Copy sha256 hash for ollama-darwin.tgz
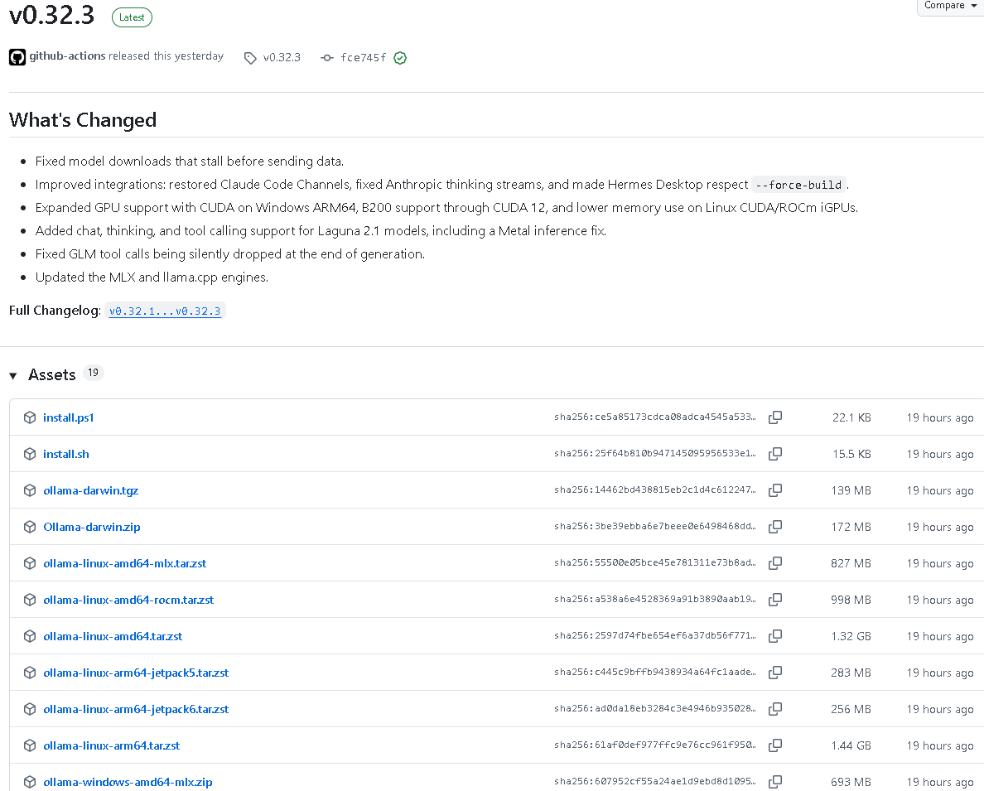Screen dimensions: 984x791 click(775, 490)
